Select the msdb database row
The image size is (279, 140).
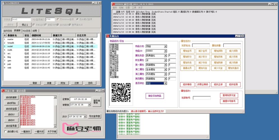[50, 50]
